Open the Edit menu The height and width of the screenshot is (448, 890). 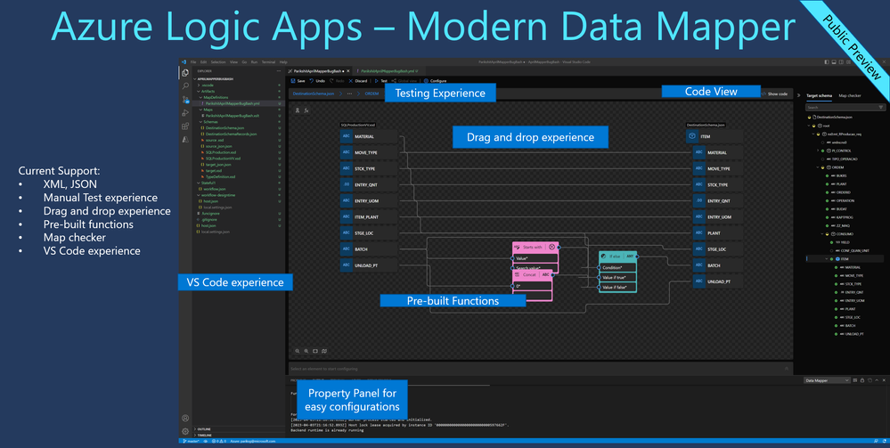(x=203, y=61)
